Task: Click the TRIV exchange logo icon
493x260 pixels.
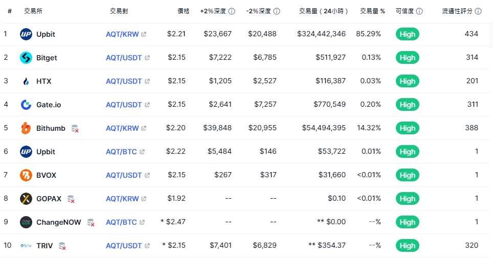Action: pos(26,246)
